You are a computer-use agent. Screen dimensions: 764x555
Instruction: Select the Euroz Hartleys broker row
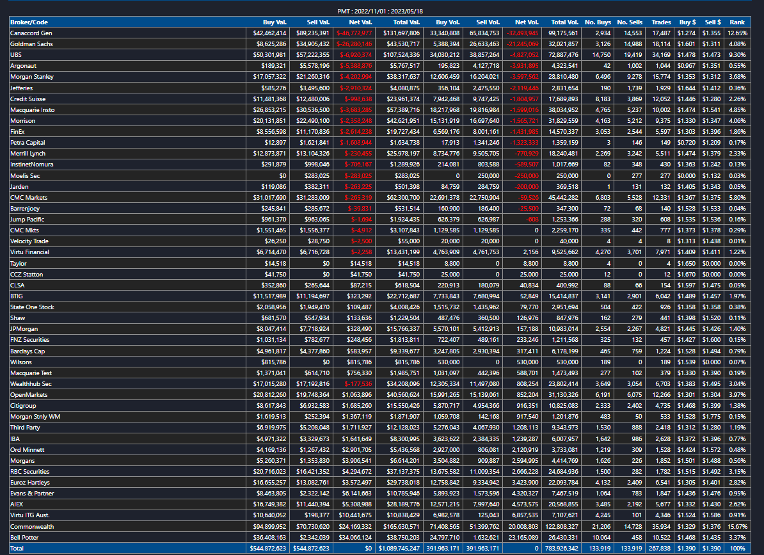380,483
